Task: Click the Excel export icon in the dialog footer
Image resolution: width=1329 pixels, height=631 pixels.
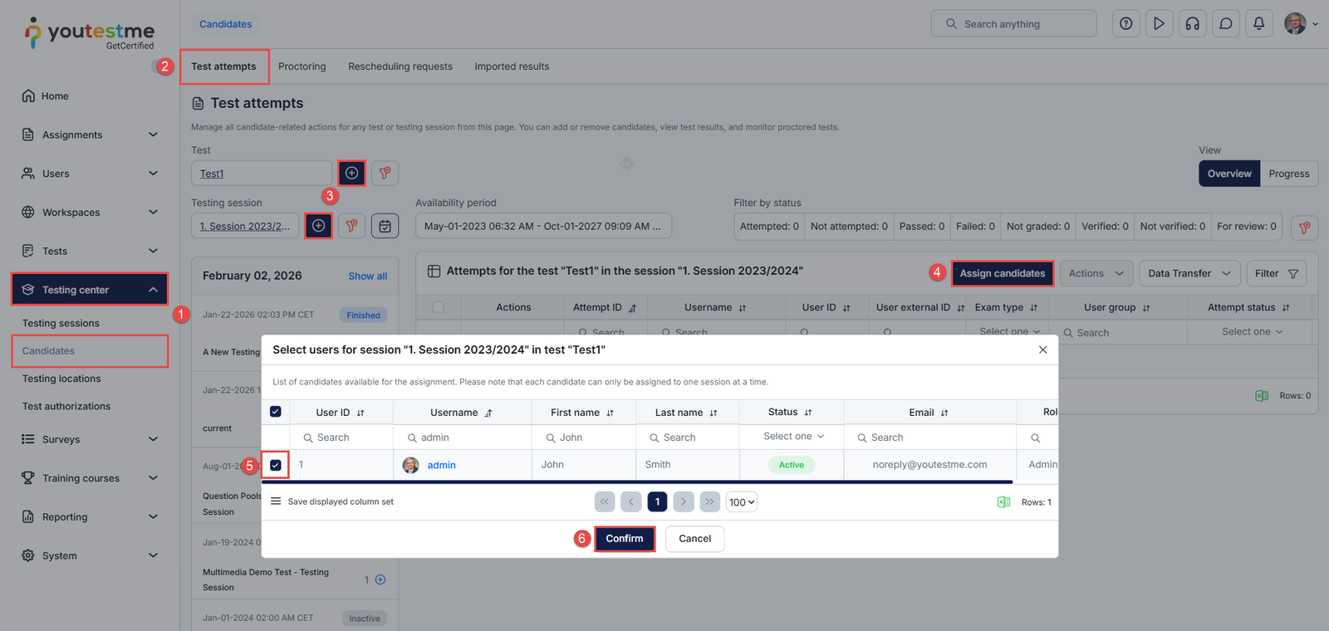Action: pyautogui.click(x=1003, y=502)
